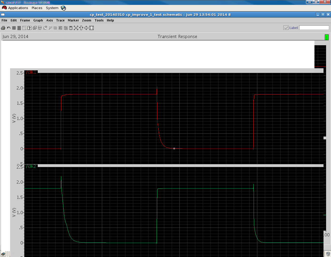Screen dimensions: 331x257
Task: Expand the Trace menu
Action: tap(60, 20)
